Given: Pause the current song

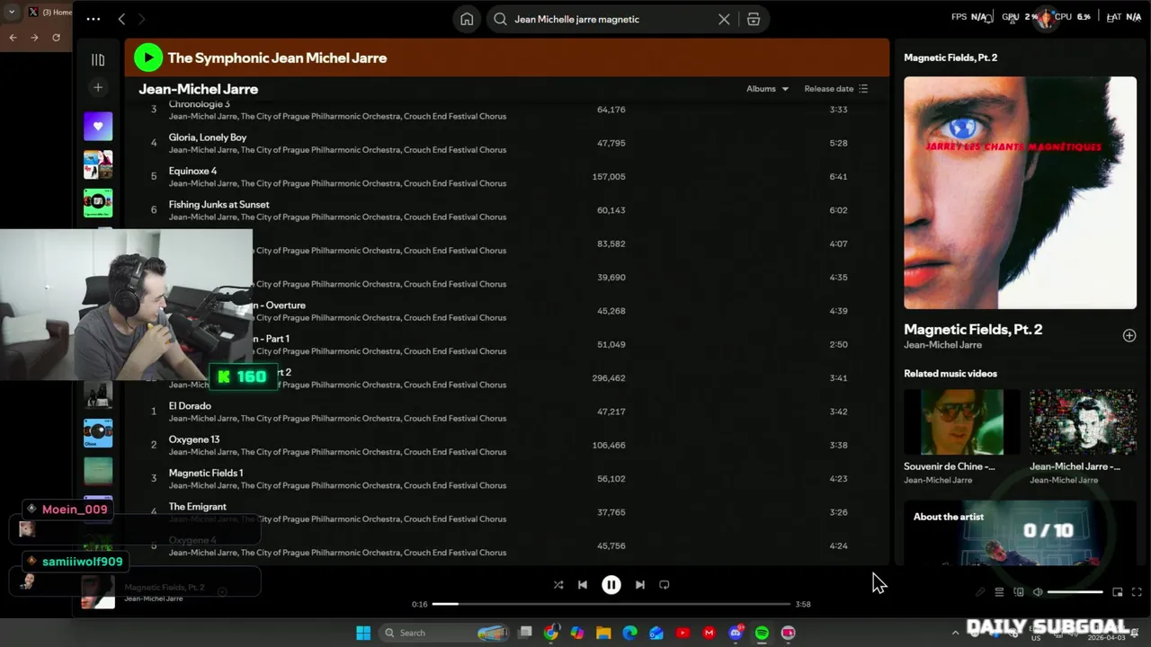Looking at the screenshot, I should tap(611, 585).
